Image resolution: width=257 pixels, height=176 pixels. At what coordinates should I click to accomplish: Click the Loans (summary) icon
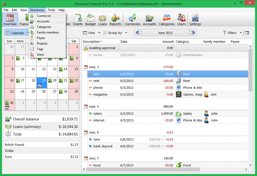click(8, 126)
